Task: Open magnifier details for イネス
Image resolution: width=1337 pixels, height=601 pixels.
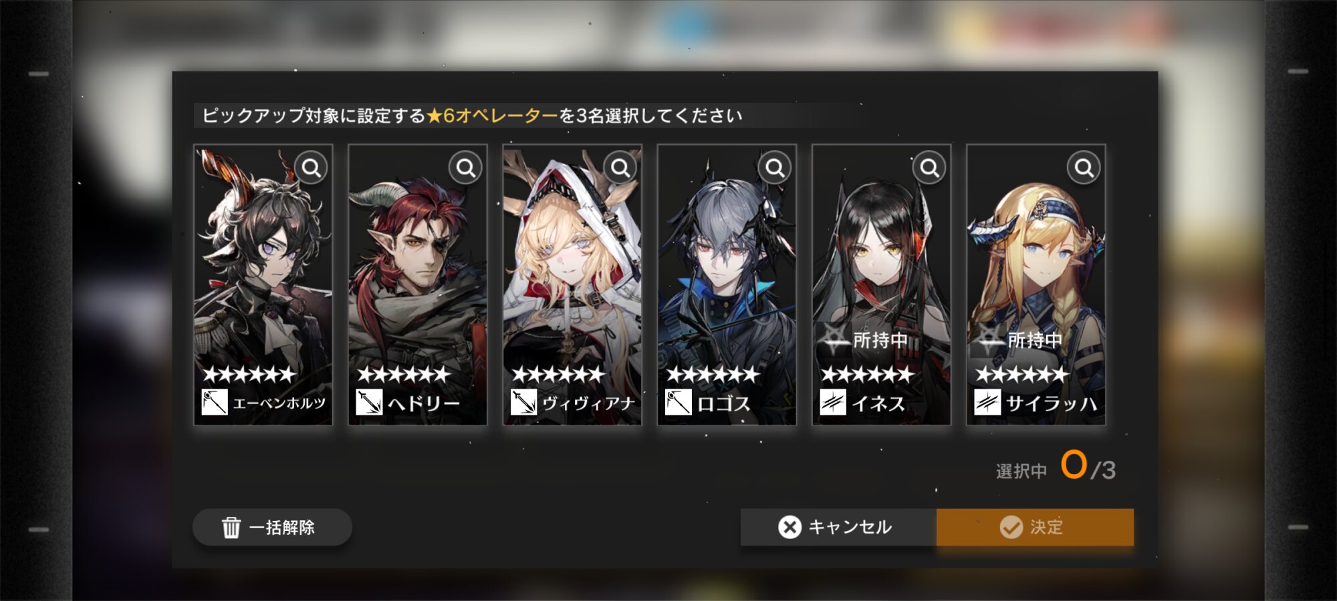Action: point(929,168)
